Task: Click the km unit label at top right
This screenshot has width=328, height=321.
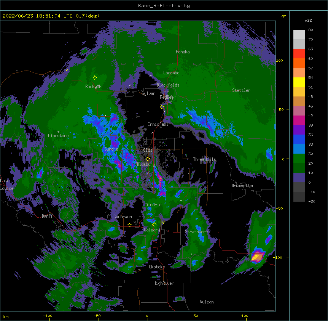Action: [x=283, y=16]
